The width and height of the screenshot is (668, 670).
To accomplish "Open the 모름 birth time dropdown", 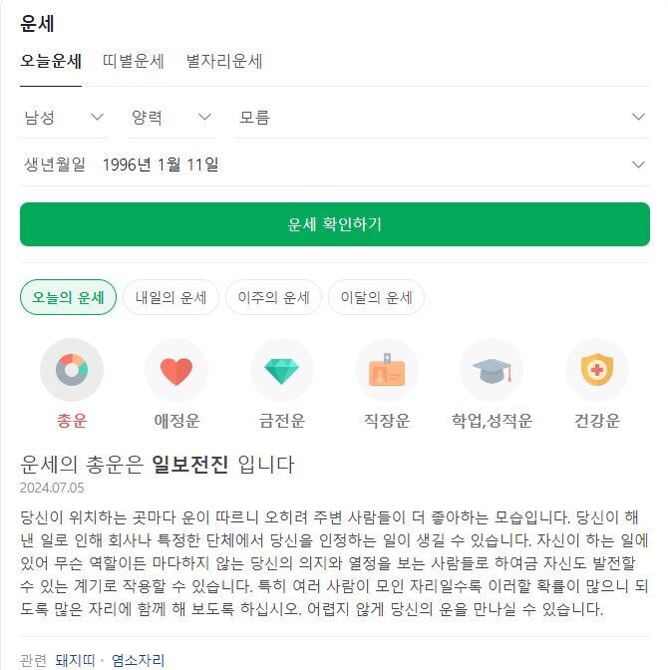I will 442,117.
